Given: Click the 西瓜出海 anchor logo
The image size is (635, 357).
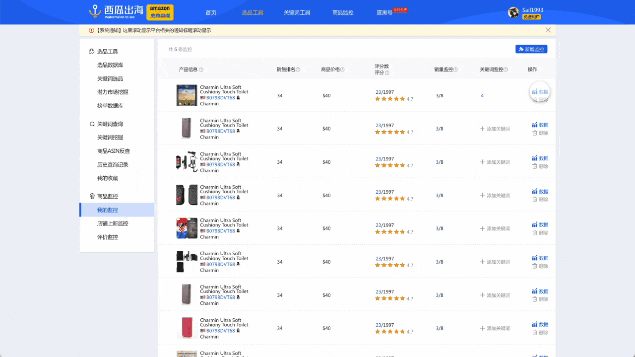Looking at the screenshot, I should 117,12.
